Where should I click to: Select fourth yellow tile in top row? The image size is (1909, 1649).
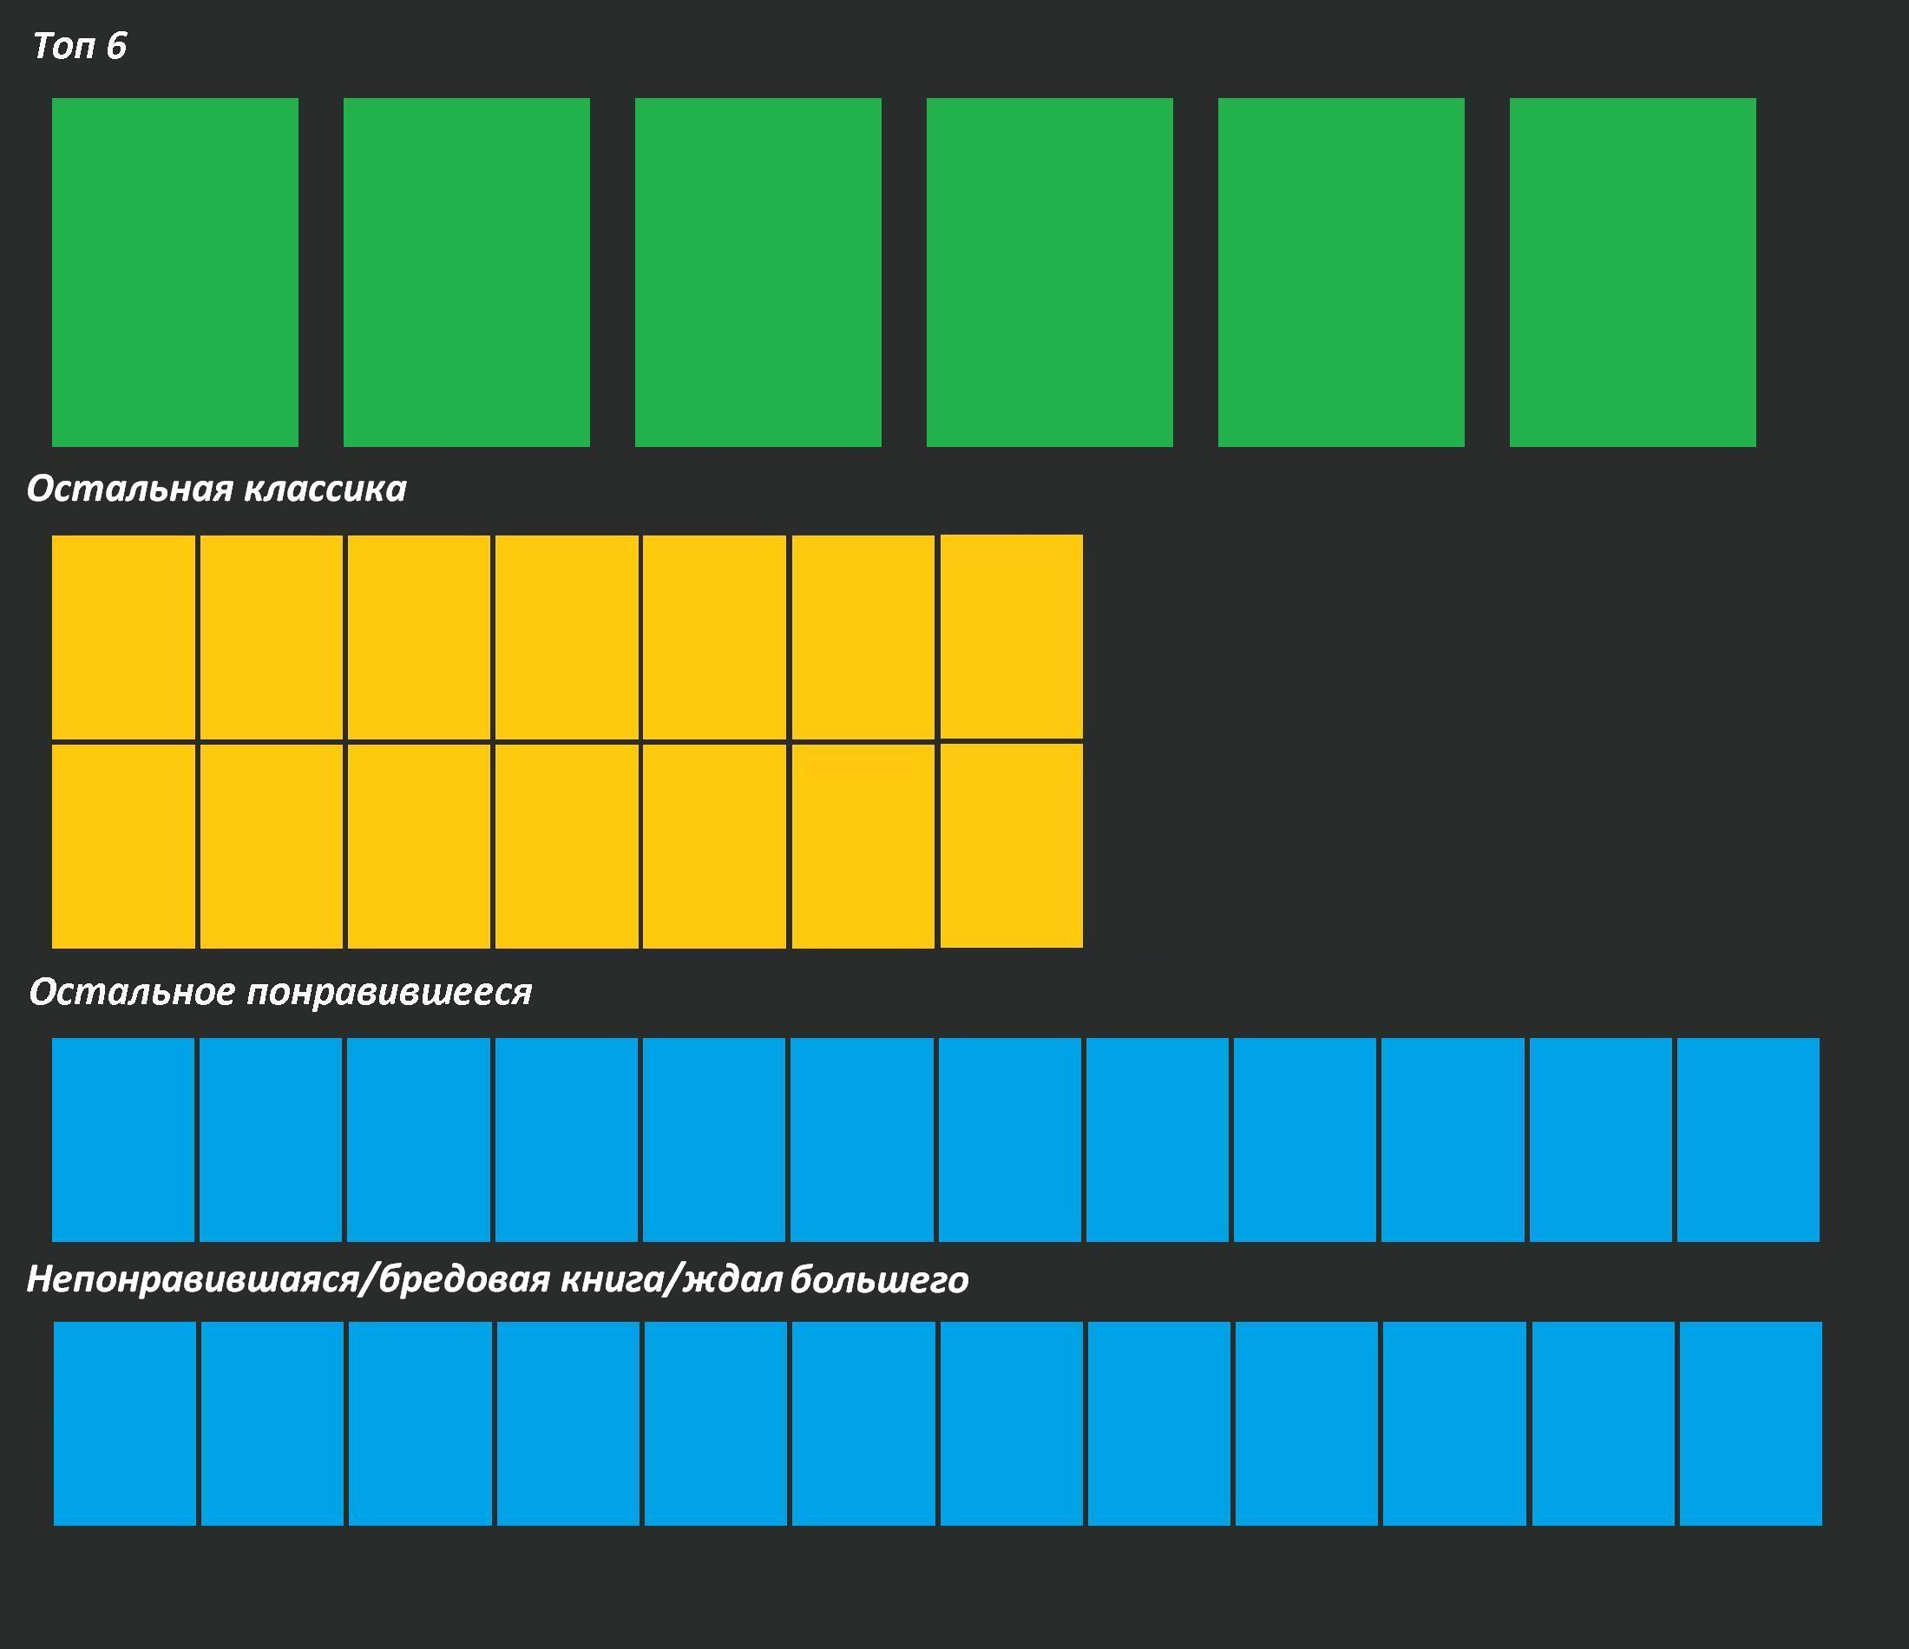coord(567,636)
